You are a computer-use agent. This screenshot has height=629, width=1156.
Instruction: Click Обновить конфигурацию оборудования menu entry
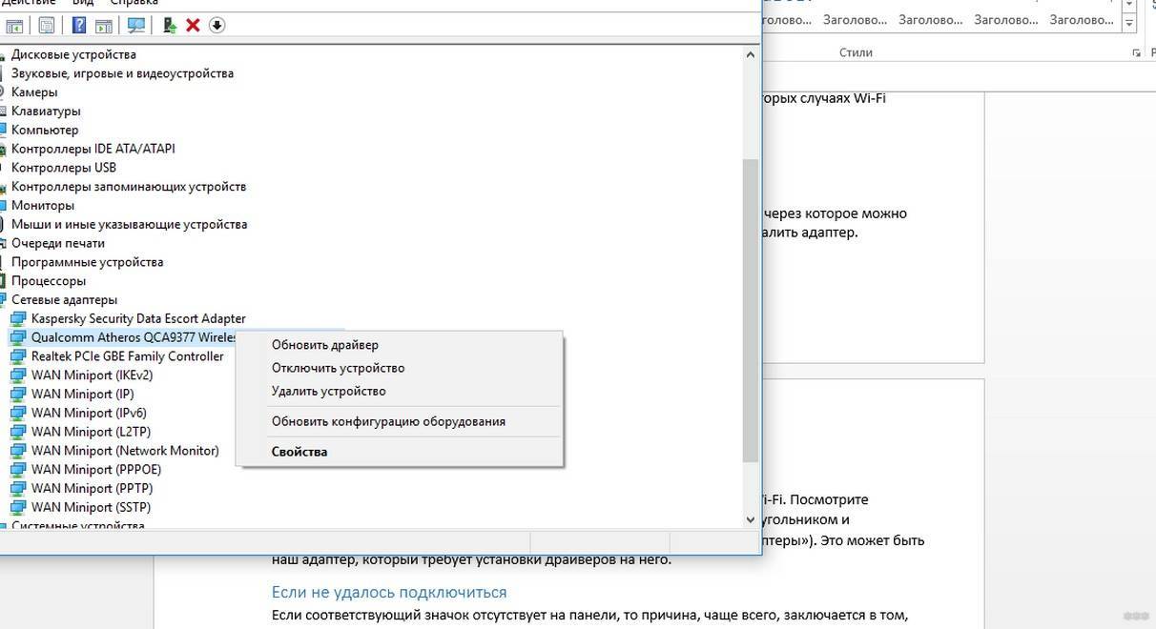[x=388, y=421]
